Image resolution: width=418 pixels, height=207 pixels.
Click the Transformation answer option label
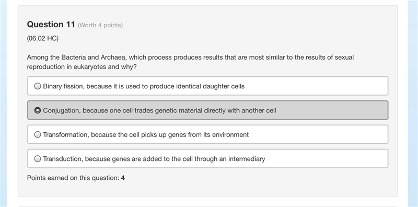(x=146, y=135)
